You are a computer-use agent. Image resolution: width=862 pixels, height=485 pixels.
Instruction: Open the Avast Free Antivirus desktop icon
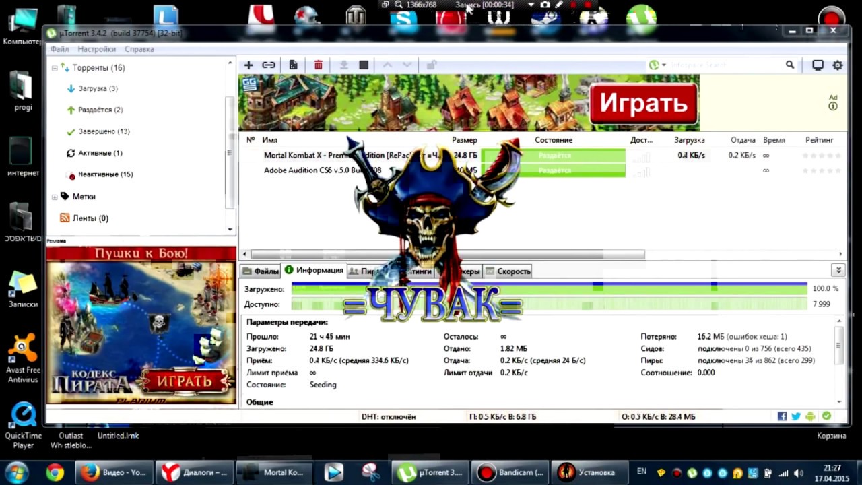[23, 358]
